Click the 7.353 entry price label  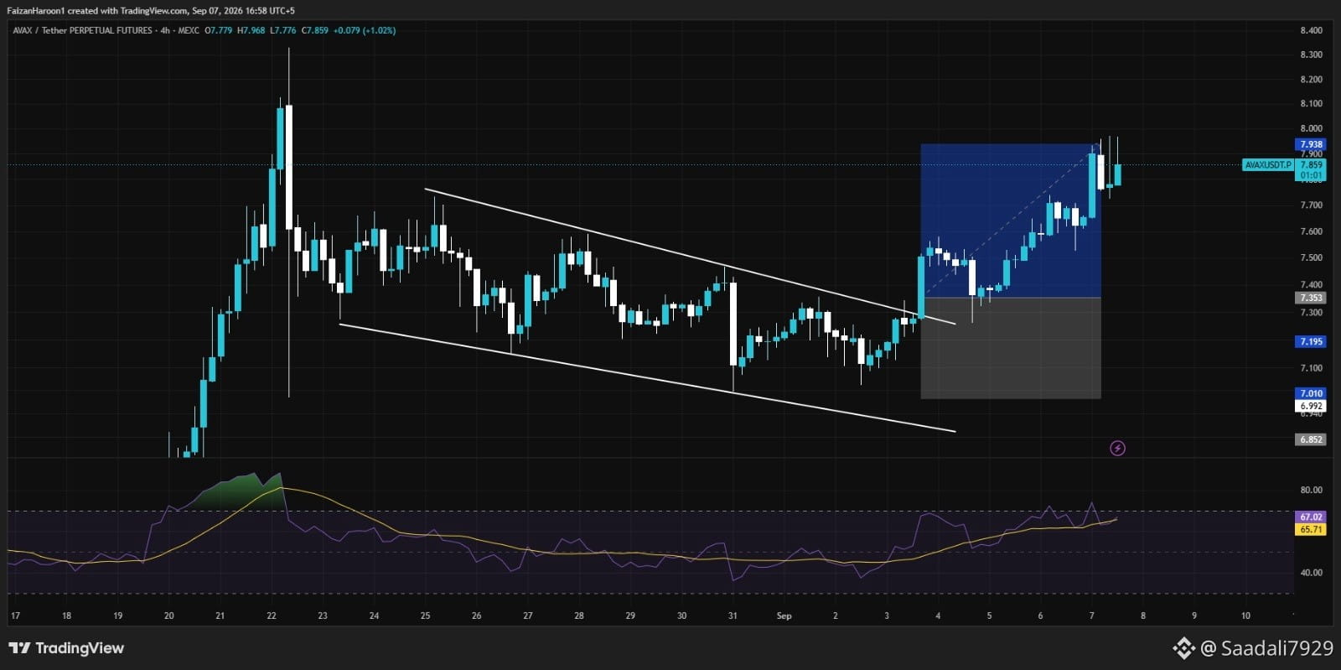[x=1311, y=298]
